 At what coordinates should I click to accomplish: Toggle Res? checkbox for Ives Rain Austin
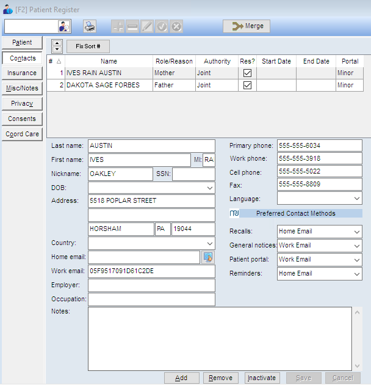click(247, 73)
